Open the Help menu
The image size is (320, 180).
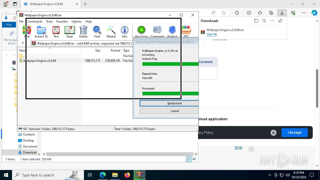pyautogui.click(x=88, y=21)
